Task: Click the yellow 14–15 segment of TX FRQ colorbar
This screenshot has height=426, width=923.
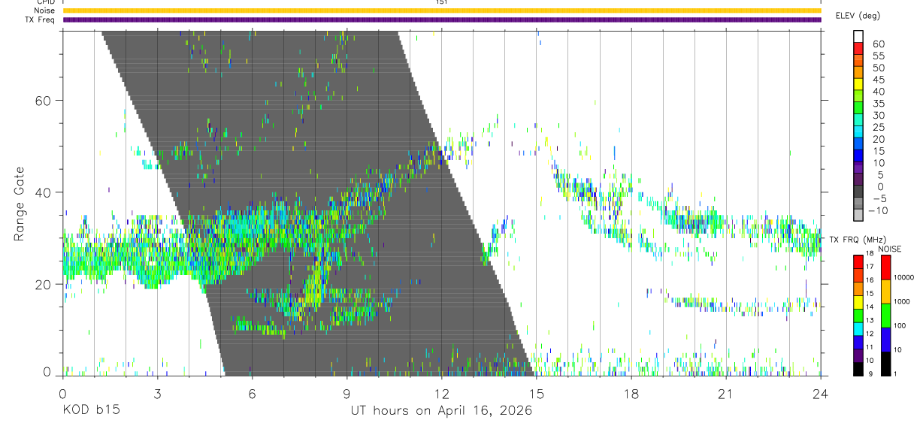Action: [x=858, y=302]
